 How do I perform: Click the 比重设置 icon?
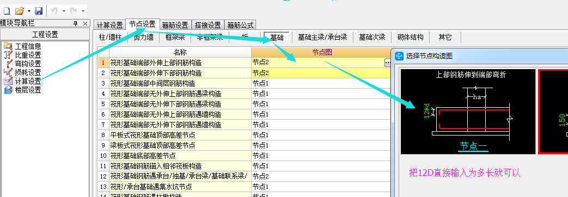pos(8,54)
